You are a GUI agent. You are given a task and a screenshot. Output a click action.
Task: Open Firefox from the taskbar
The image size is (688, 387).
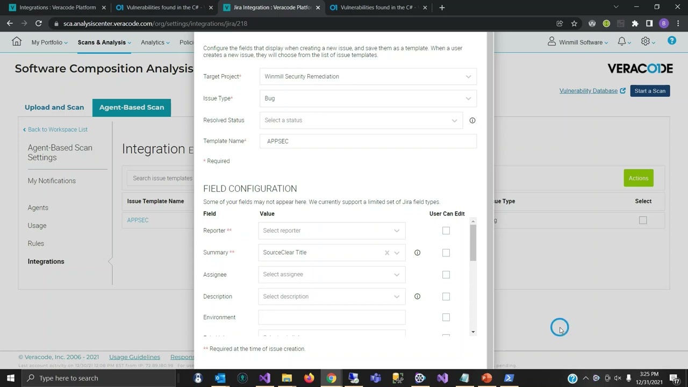309,378
